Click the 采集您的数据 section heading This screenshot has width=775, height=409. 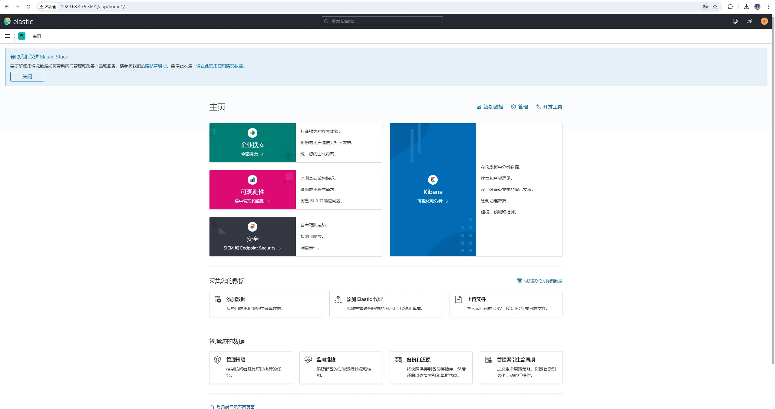pyautogui.click(x=227, y=281)
